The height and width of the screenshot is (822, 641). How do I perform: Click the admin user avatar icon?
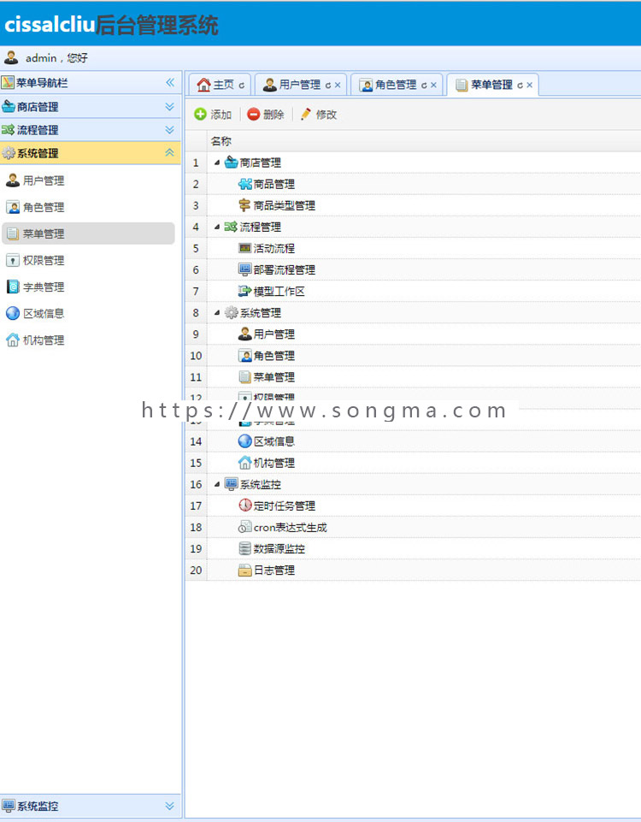11,57
